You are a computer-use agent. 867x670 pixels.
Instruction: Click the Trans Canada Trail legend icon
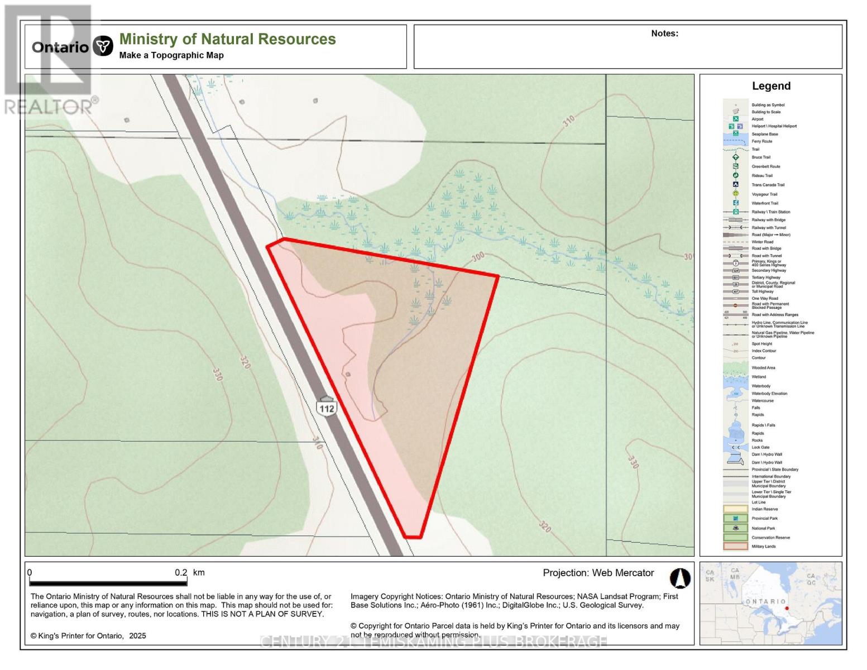click(x=736, y=185)
